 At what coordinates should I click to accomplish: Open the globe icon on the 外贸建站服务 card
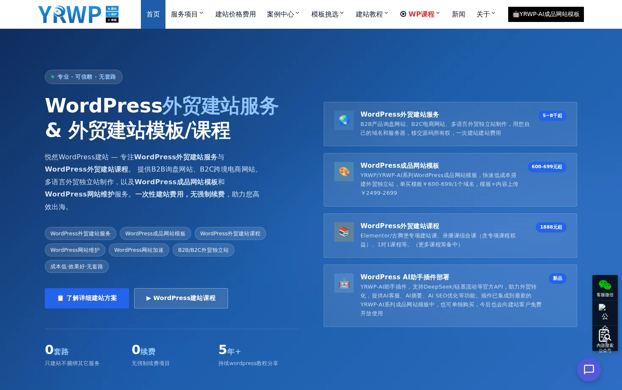pyautogui.click(x=344, y=120)
